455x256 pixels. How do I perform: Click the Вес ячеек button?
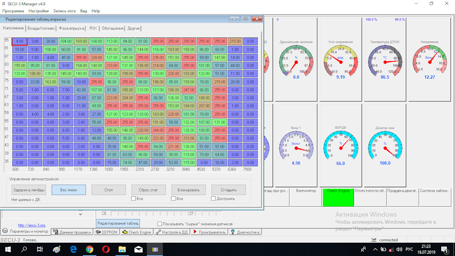pyautogui.click(x=69, y=190)
